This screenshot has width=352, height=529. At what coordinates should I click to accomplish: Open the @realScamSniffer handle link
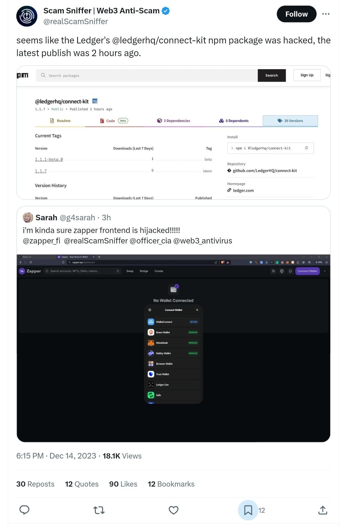[x=76, y=22]
